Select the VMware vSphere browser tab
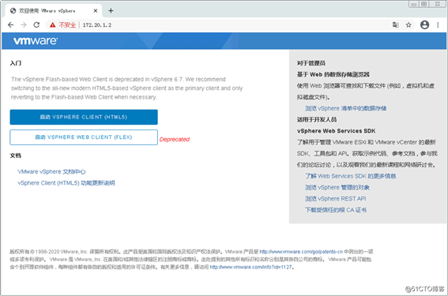 click(54, 11)
